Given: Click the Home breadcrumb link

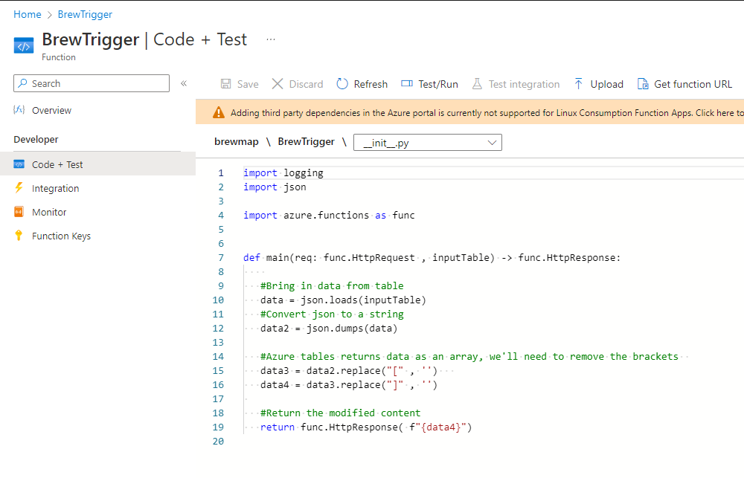Looking at the screenshot, I should [x=28, y=14].
